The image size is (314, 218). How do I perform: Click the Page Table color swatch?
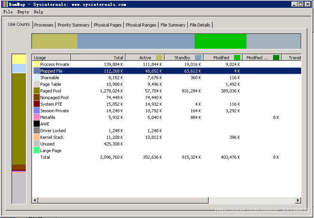tap(36, 84)
